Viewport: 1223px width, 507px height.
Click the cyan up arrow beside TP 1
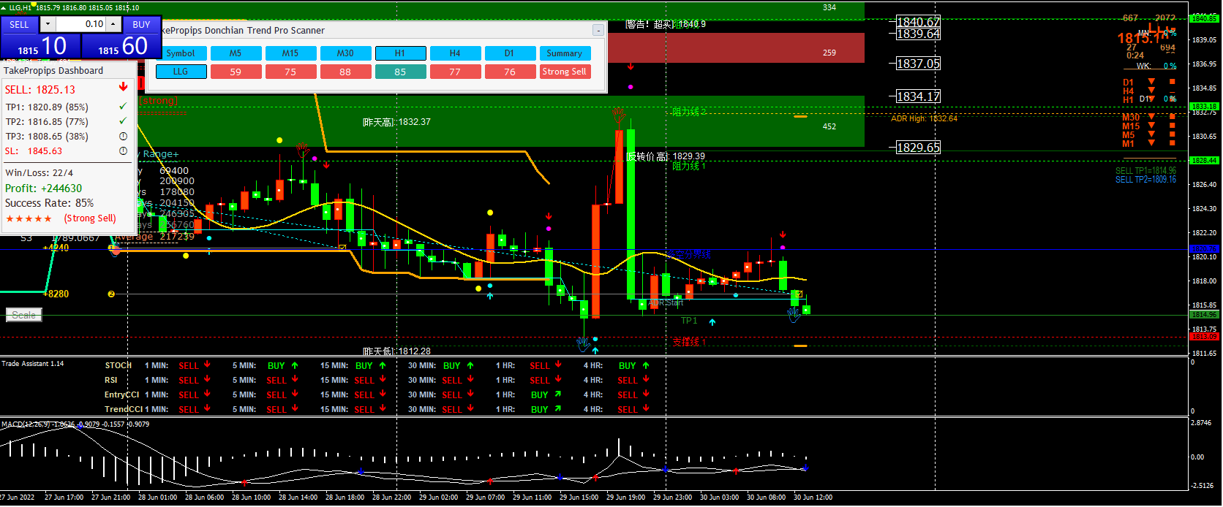712,321
